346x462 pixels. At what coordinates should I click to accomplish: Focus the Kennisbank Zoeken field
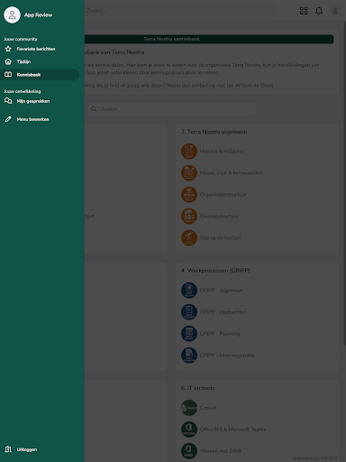click(x=172, y=109)
